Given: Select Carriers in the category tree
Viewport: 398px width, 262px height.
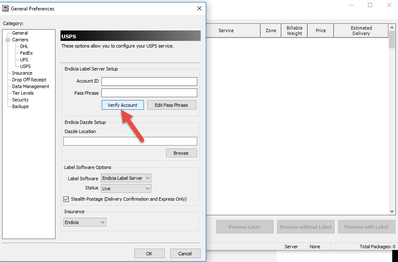Looking at the screenshot, I should pyautogui.click(x=20, y=40).
